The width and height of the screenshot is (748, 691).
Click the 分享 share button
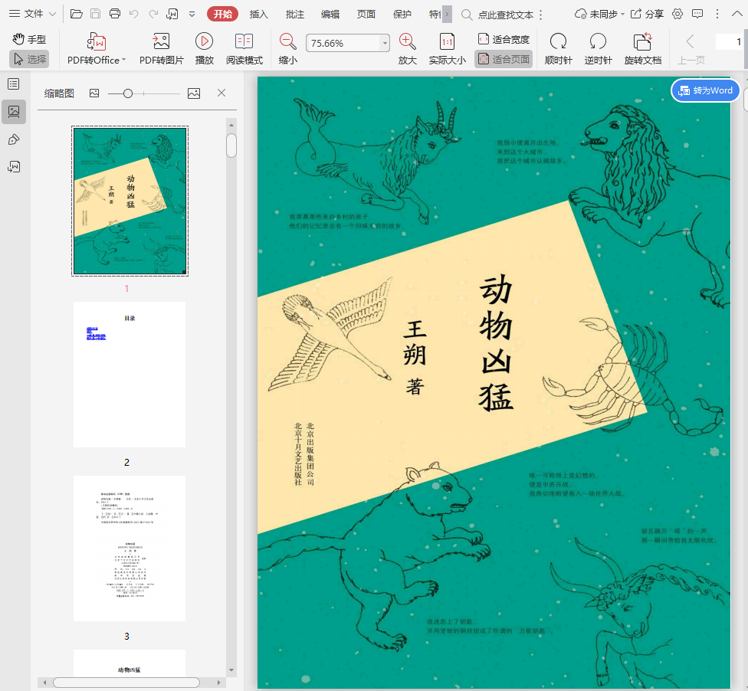point(648,14)
